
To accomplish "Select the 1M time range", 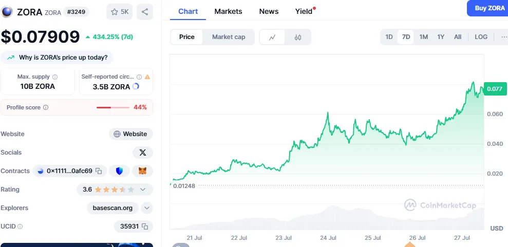I will tap(424, 37).
